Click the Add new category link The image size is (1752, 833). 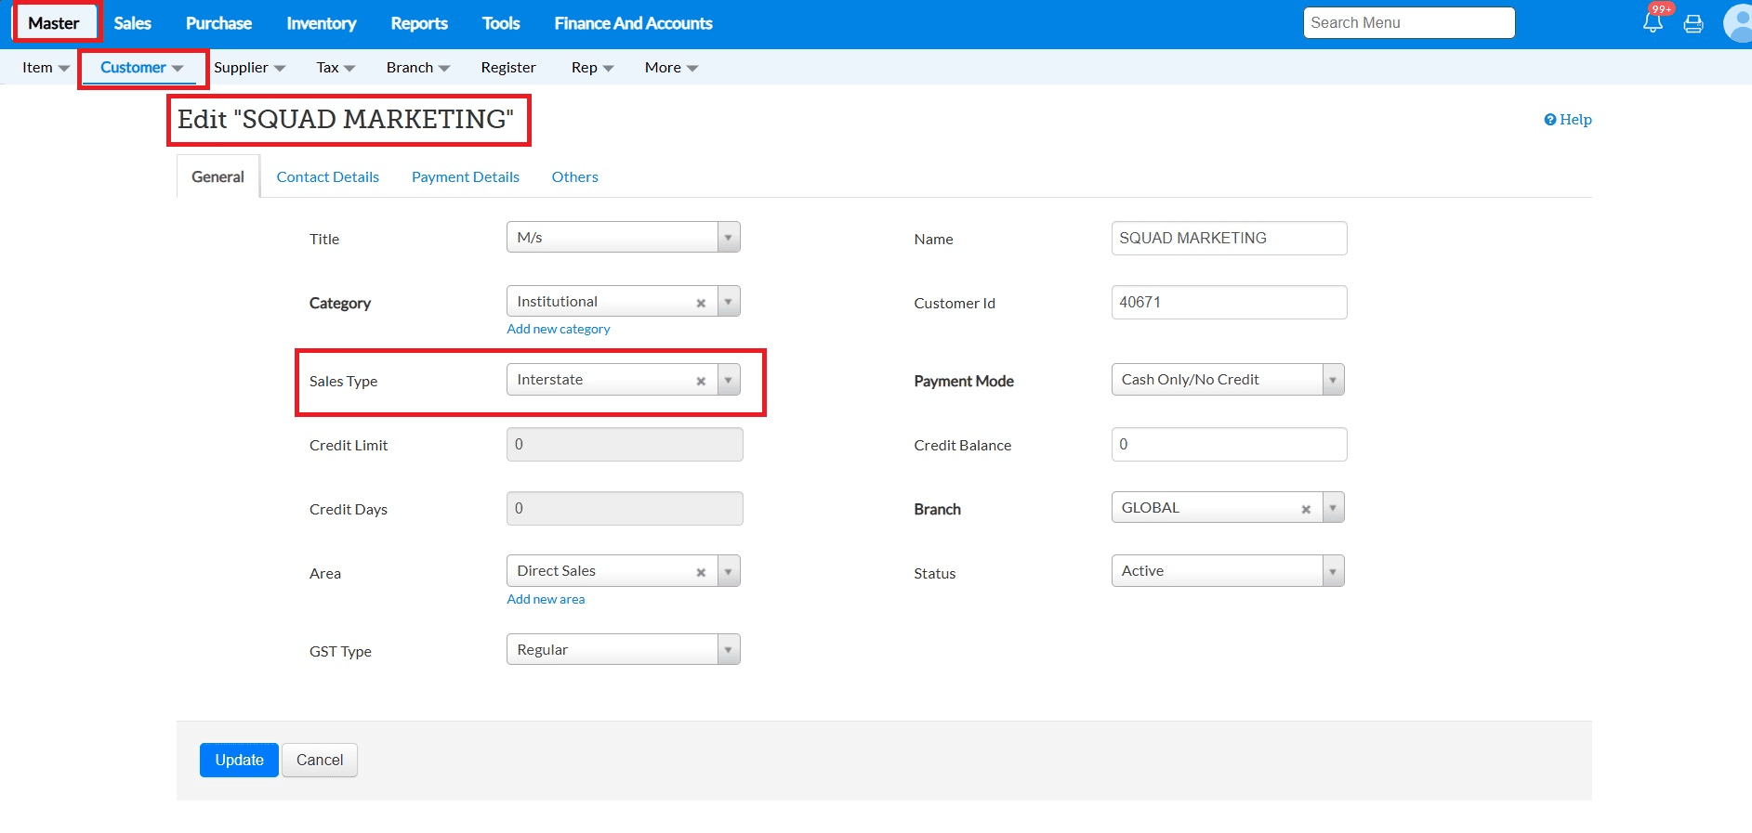(558, 329)
